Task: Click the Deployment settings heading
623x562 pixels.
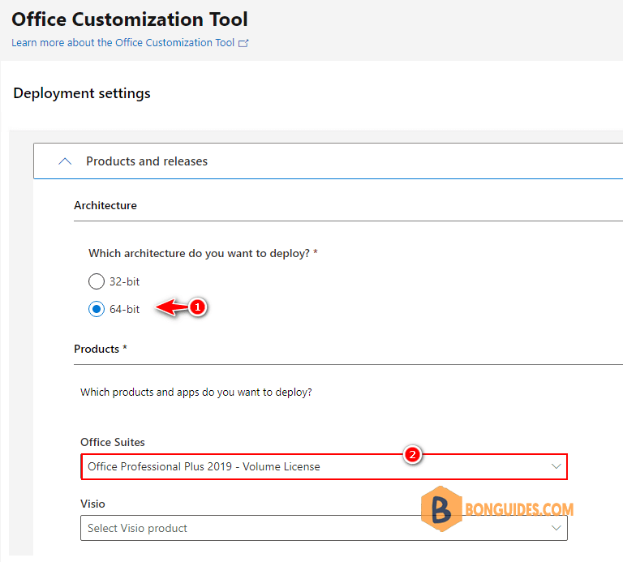Action: pos(82,93)
